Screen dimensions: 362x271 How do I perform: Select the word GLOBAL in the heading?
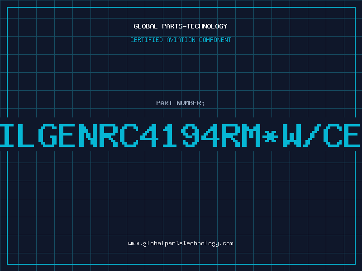coord(146,26)
